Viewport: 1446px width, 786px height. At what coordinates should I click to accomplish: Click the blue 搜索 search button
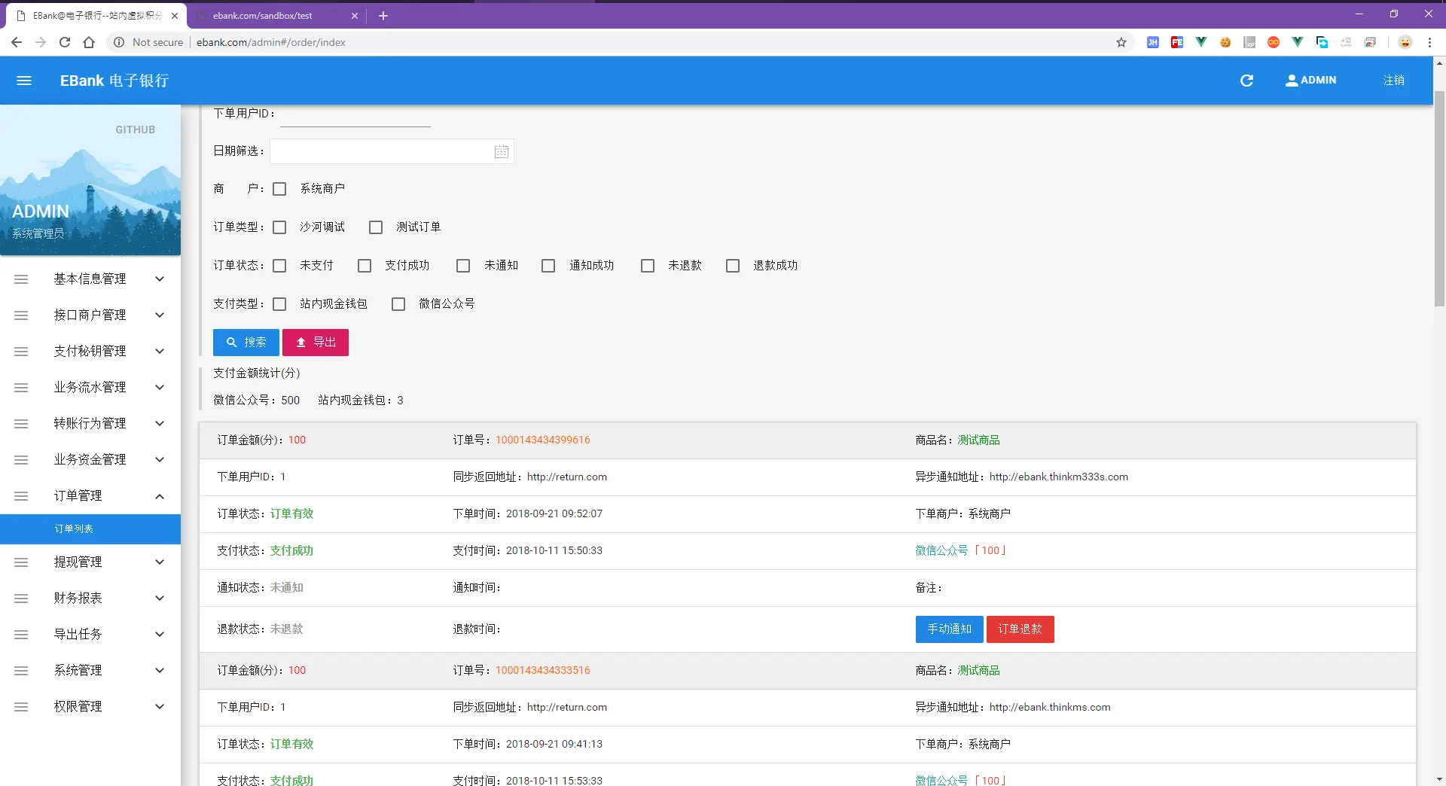coord(246,343)
